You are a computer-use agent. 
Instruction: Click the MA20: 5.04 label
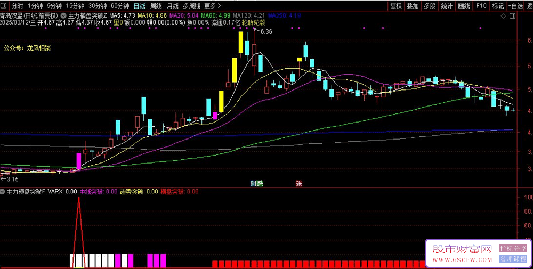(x=184, y=15)
